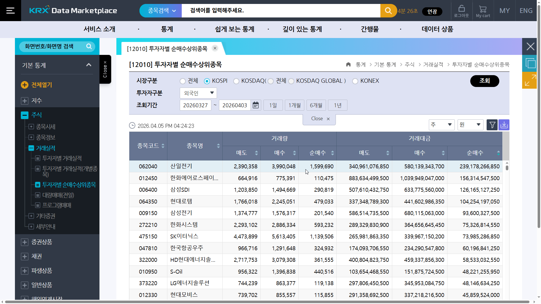Click the start date field showing 20260327

tap(195, 105)
